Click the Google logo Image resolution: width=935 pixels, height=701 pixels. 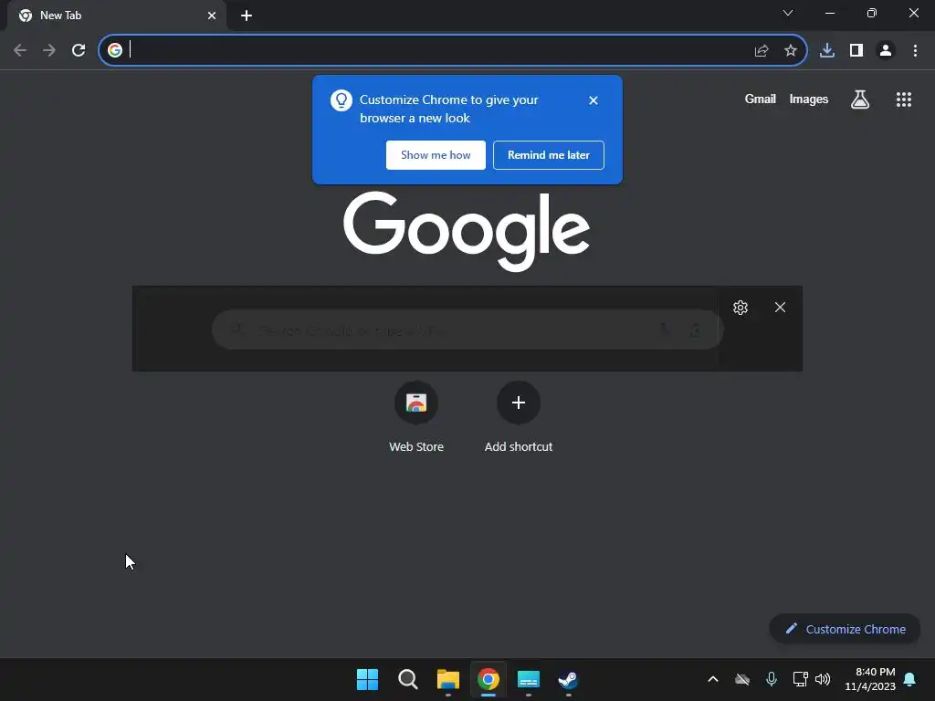pos(467,231)
